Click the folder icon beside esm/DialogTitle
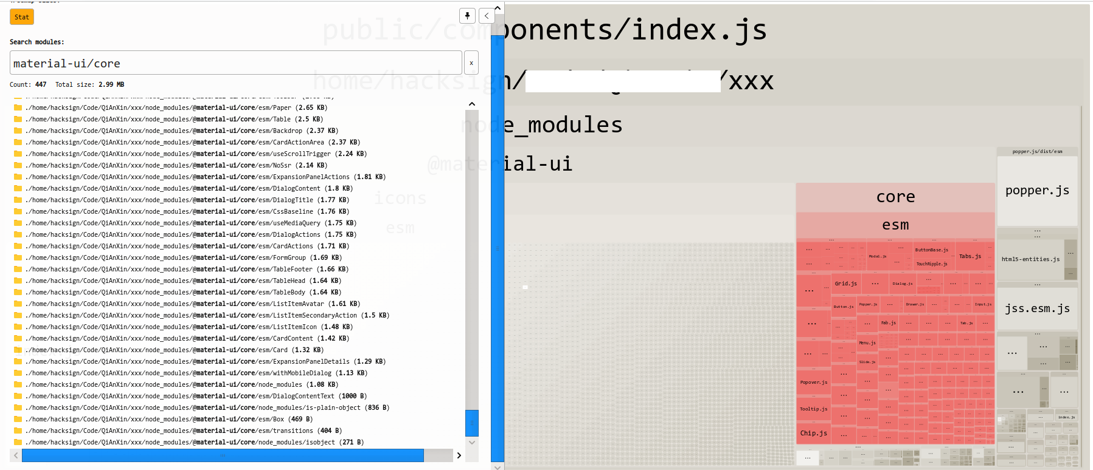 click(x=18, y=200)
